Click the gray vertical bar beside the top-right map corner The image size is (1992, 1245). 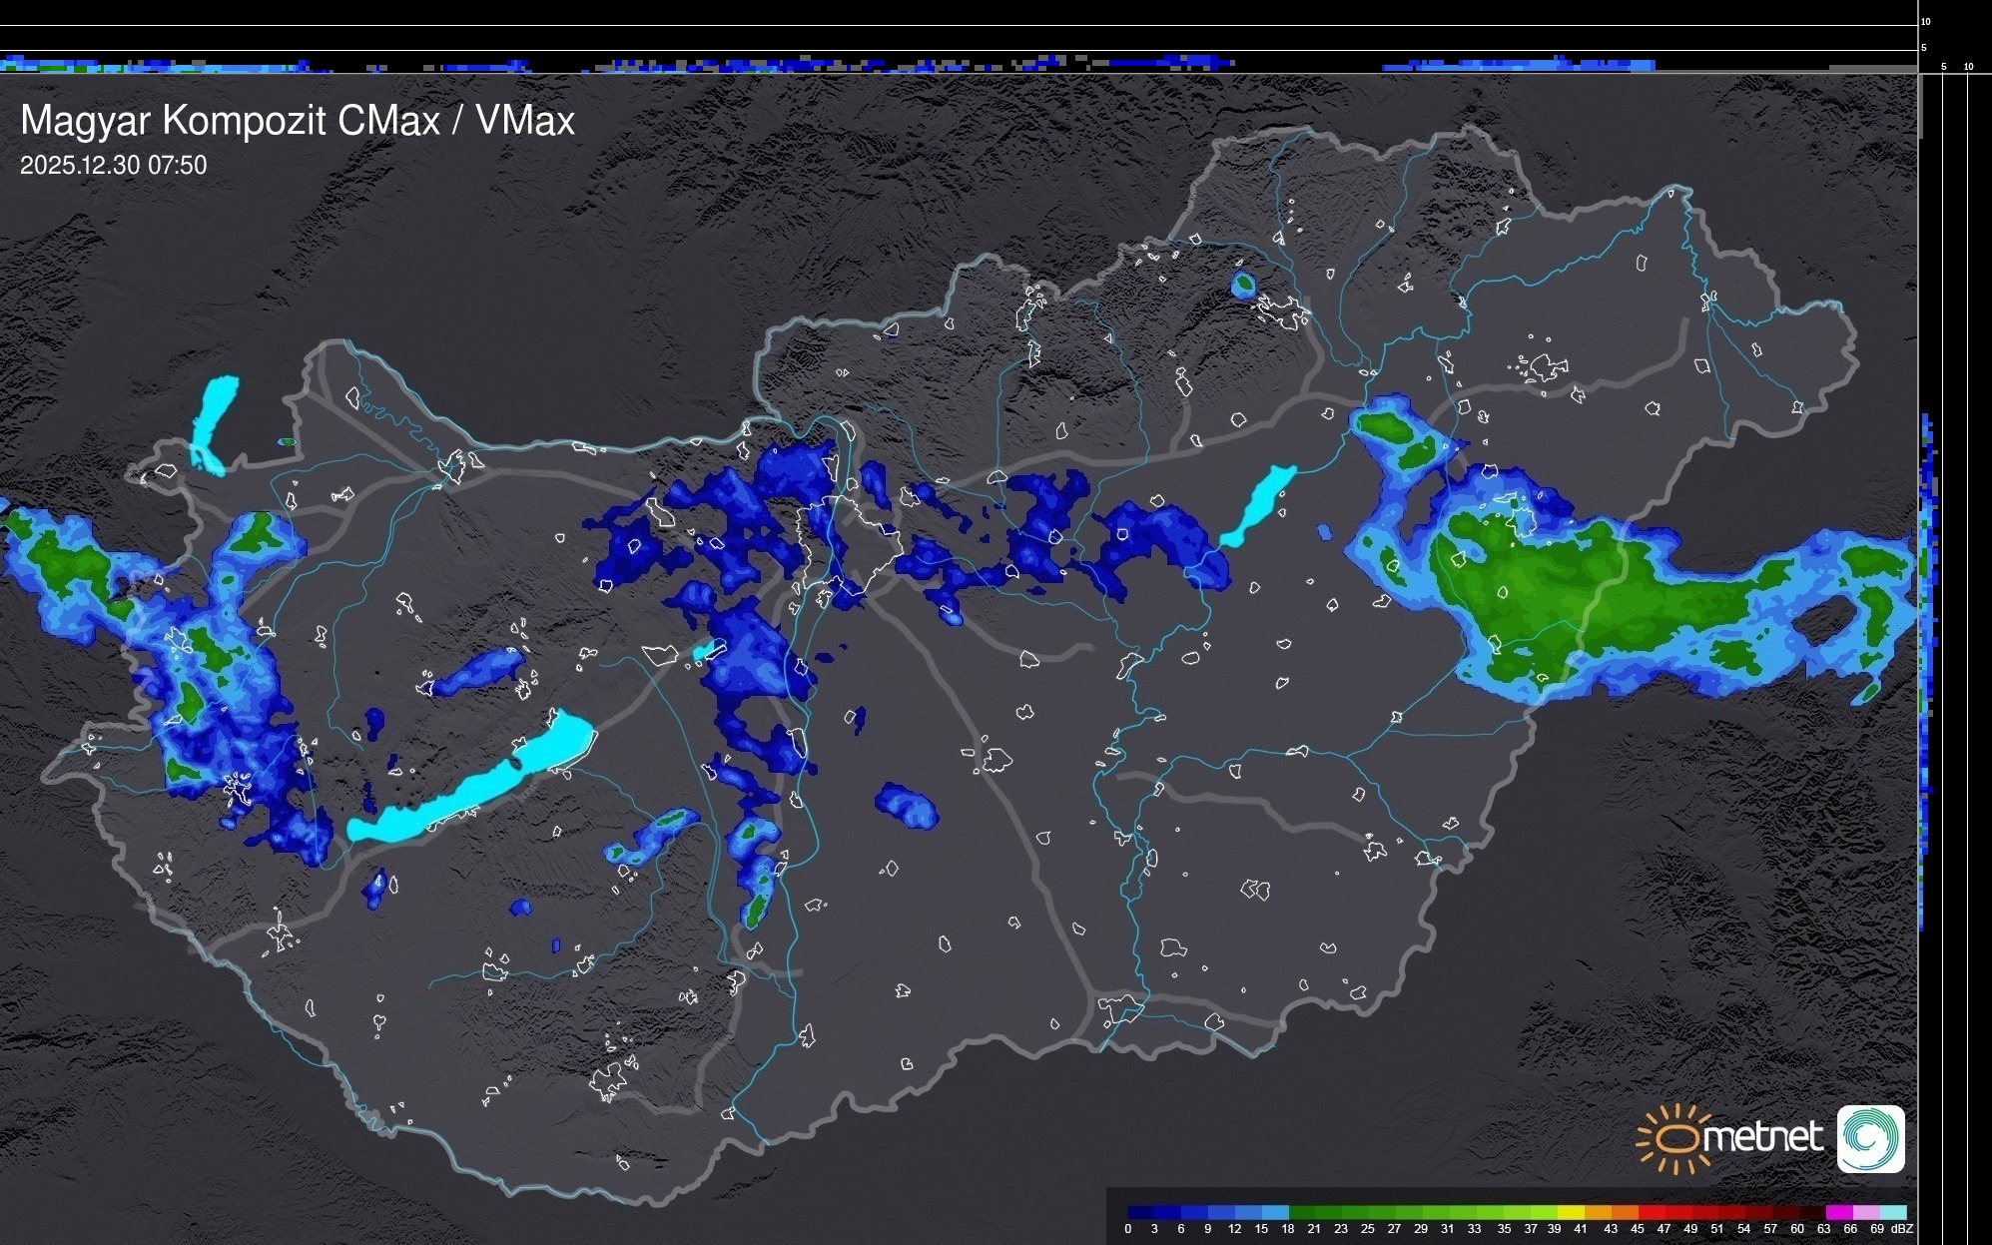point(1920,108)
